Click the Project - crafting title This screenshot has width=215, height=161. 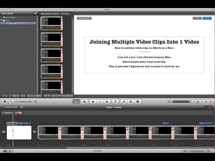tap(113, 107)
